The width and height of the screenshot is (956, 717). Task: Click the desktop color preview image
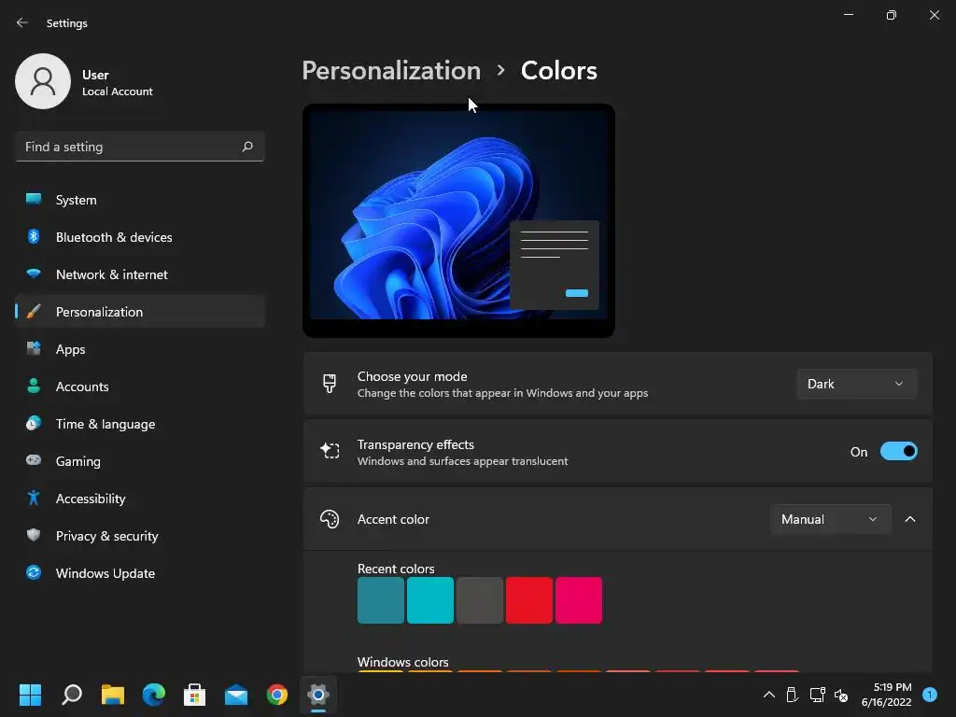[458, 220]
